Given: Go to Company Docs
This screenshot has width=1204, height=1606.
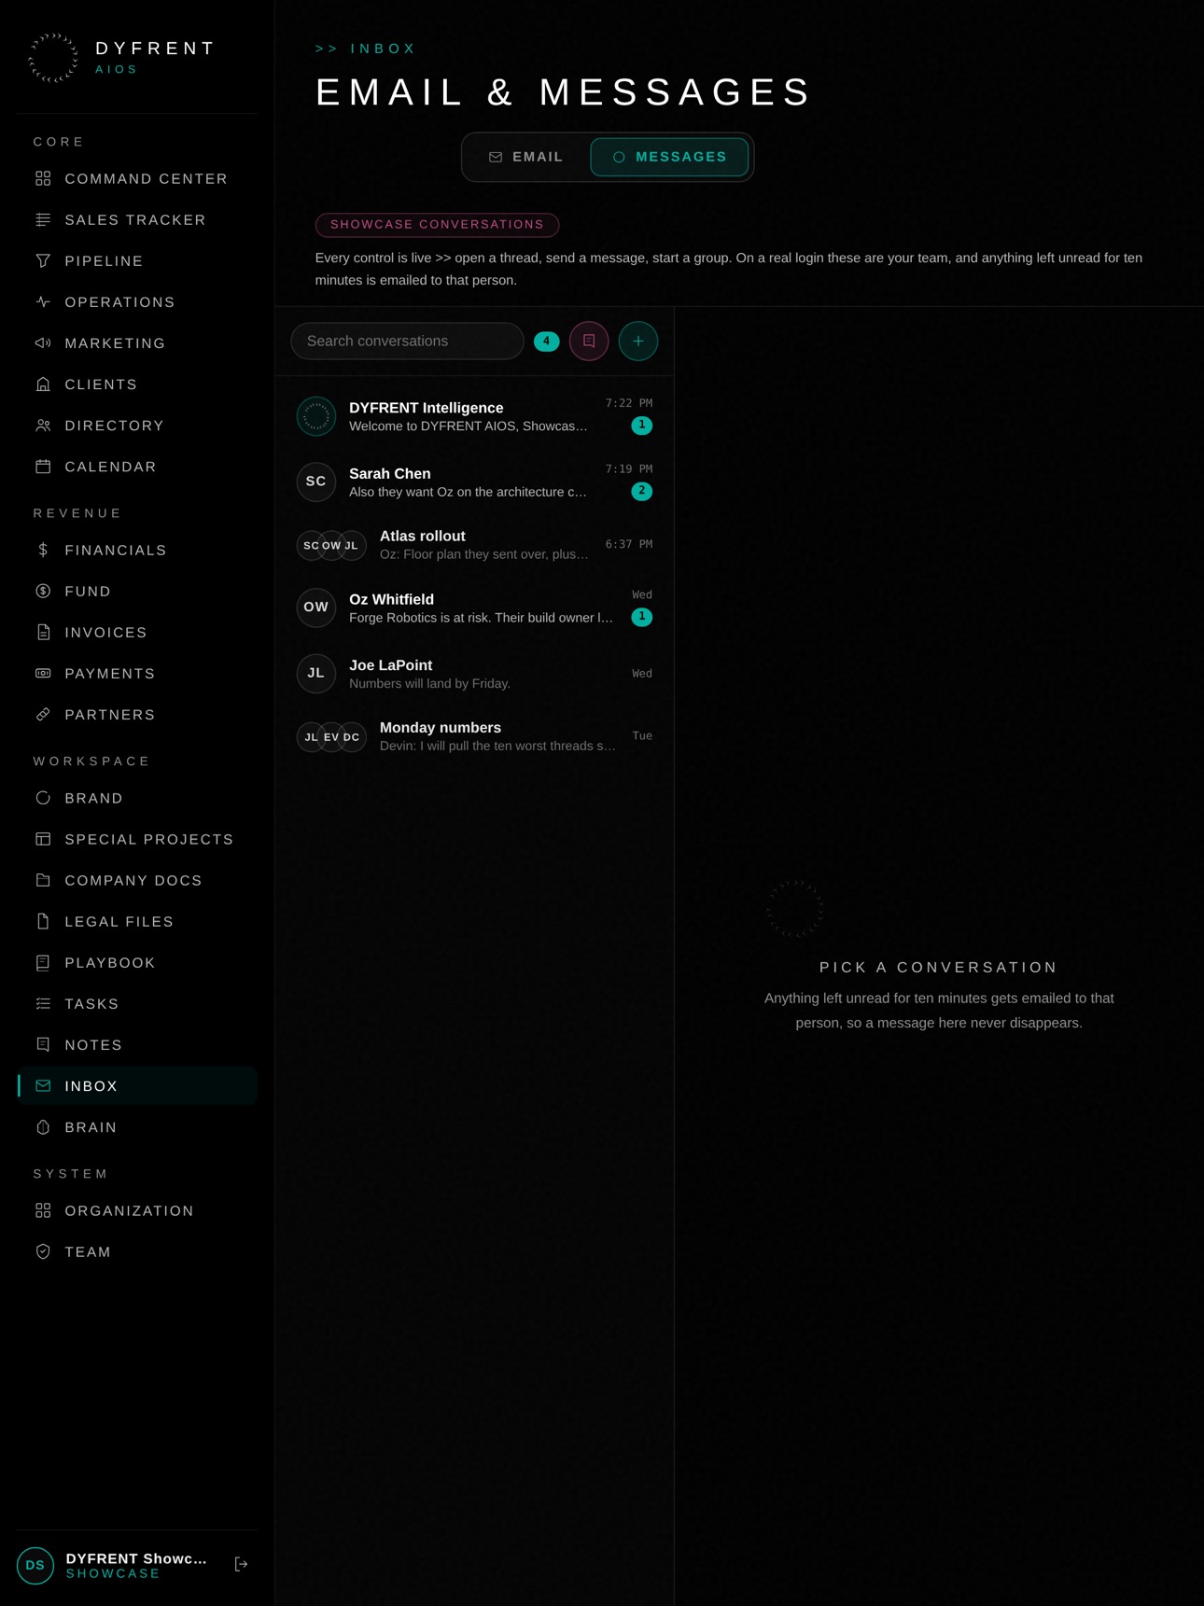Looking at the screenshot, I should point(136,880).
